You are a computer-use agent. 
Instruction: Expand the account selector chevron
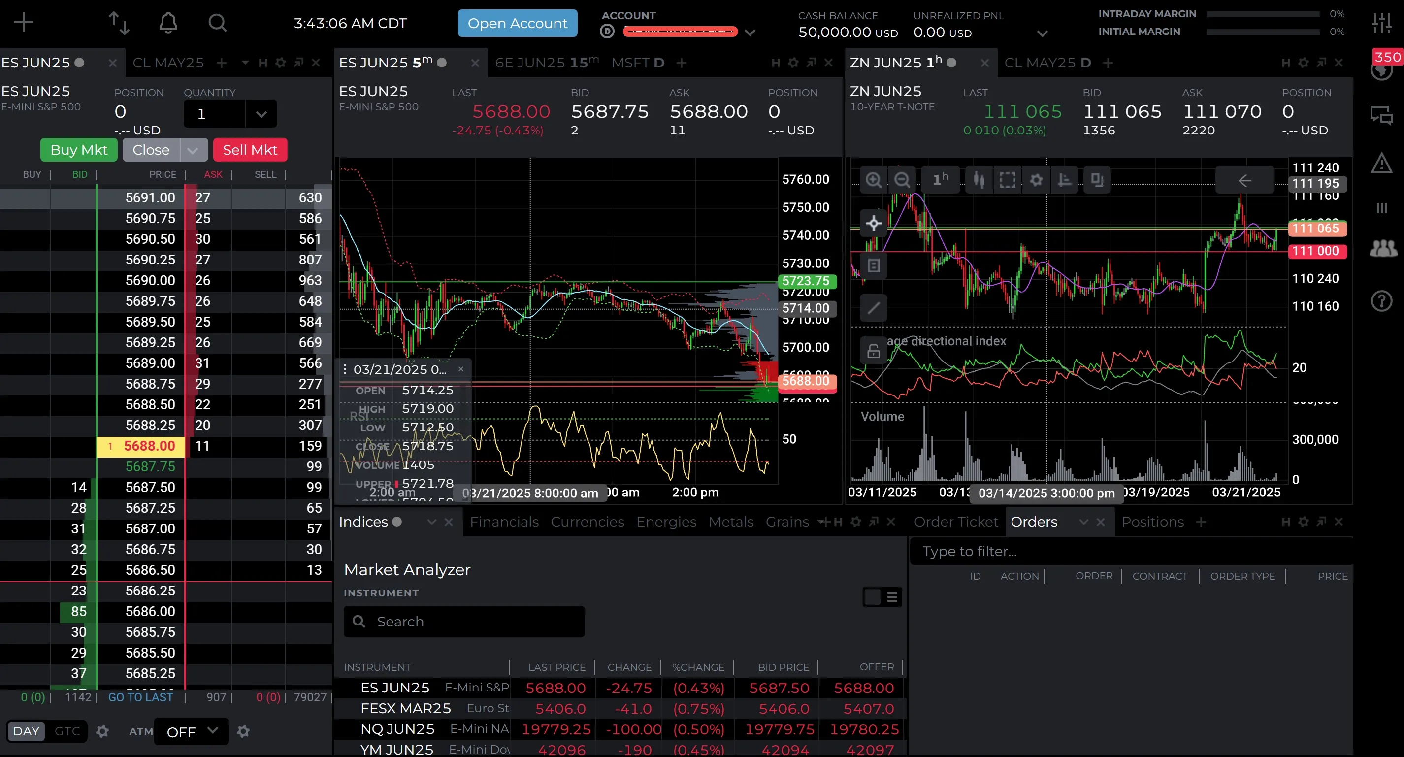click(x=750, y=33)
